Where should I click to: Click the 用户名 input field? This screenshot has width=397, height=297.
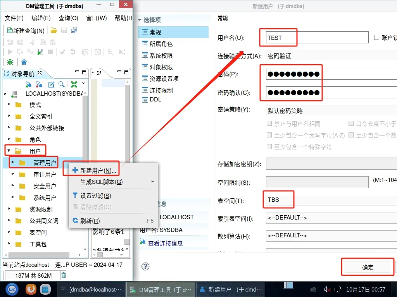[x=317, y=38]
